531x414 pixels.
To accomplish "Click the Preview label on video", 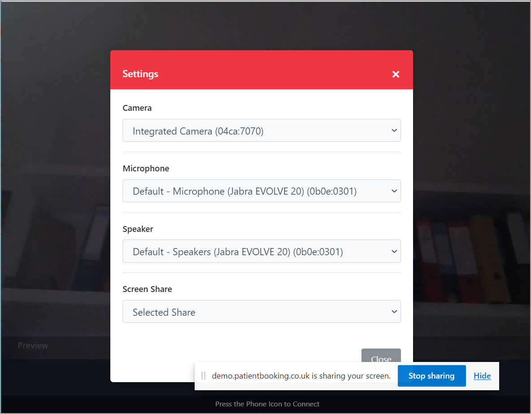I will [x=33, y=345].
